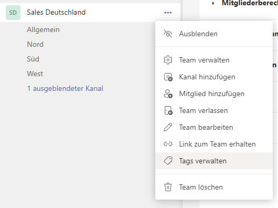Show the 1 ausgeblendeter Kanal link

click(x=65, y=88)
